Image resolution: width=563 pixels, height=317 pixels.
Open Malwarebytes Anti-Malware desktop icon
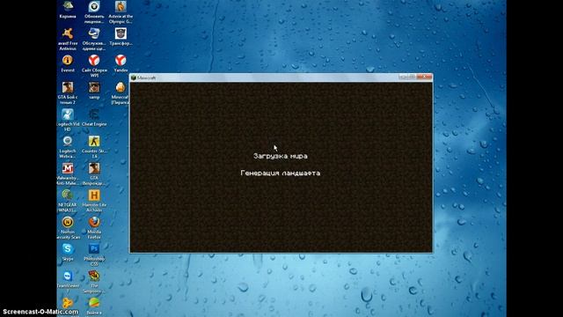68,173
